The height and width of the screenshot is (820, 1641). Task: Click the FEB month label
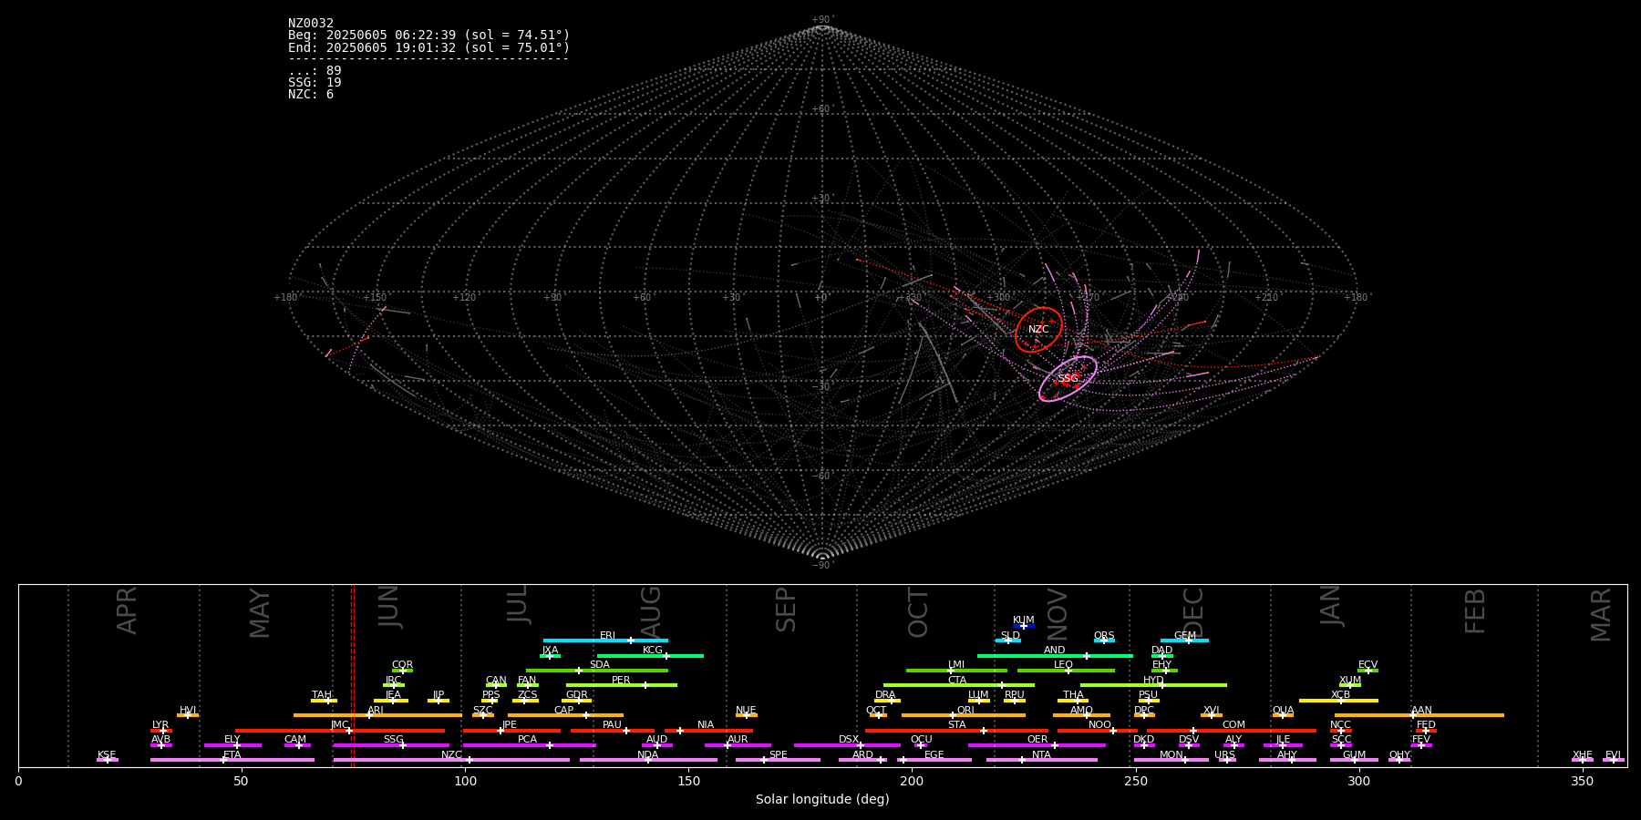(x=1474, y=610)
